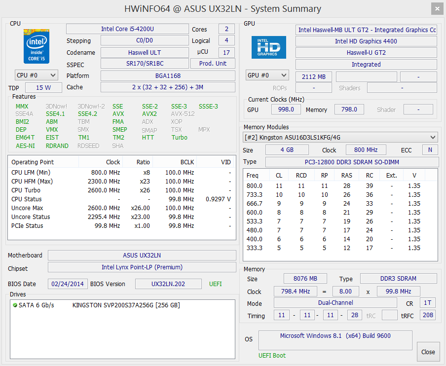Select the 800.0 frequency timing row
The height and width of the screenshot is (366, 446).
coord(340,186)
